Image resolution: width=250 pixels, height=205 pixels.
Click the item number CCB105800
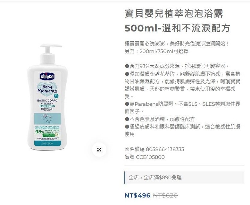pyautogui.click(x=150, y=157)
